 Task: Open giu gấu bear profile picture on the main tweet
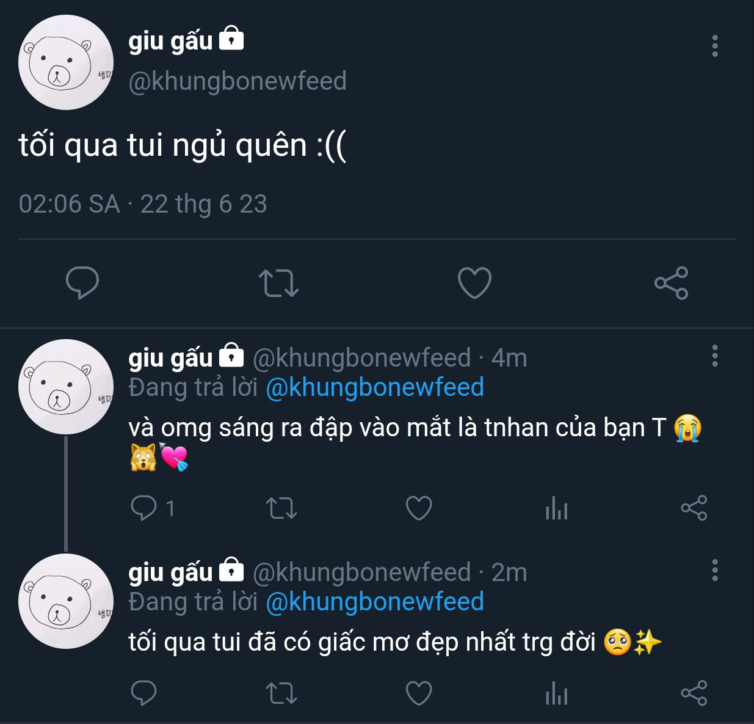66,63
